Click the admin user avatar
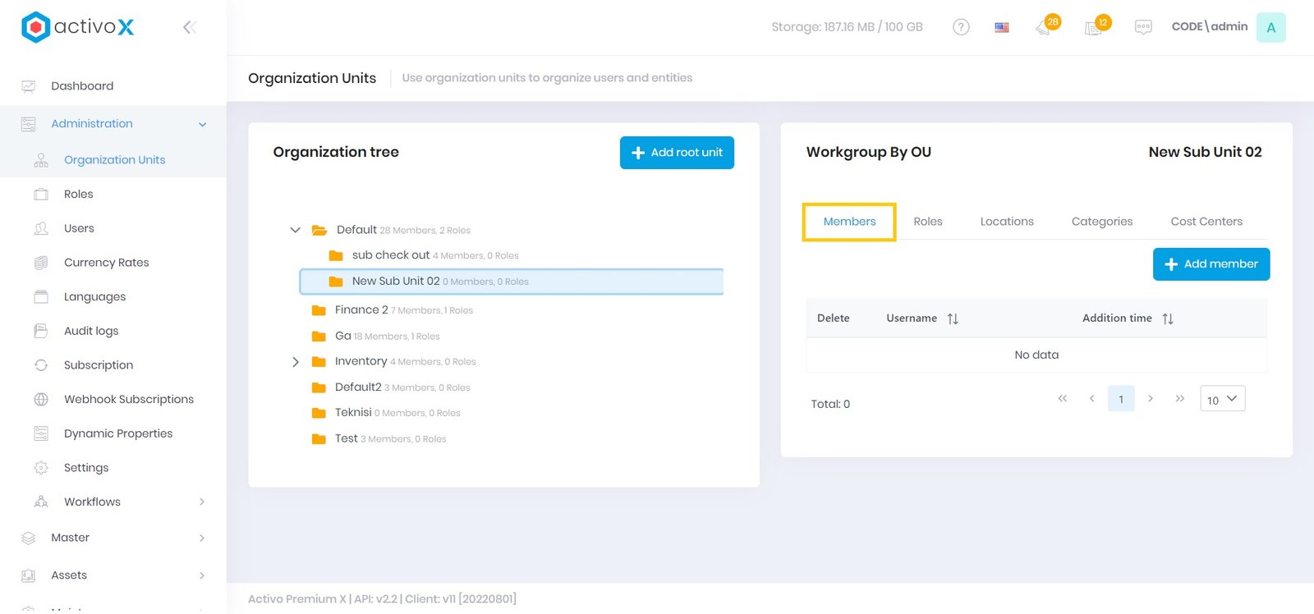 pos(1270,27)
